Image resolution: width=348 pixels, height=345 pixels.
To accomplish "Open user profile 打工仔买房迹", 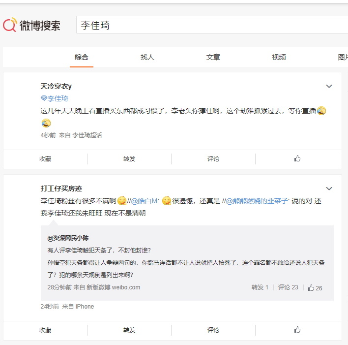I will click(x=61, y=188).
